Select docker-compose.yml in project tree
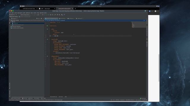The image size is (190, 106). tap(18, 25)
